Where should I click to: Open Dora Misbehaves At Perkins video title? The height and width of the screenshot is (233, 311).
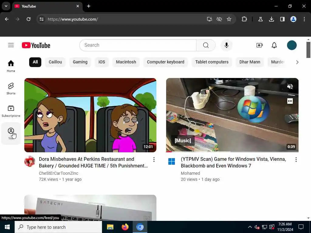click(x=93, y=163)
